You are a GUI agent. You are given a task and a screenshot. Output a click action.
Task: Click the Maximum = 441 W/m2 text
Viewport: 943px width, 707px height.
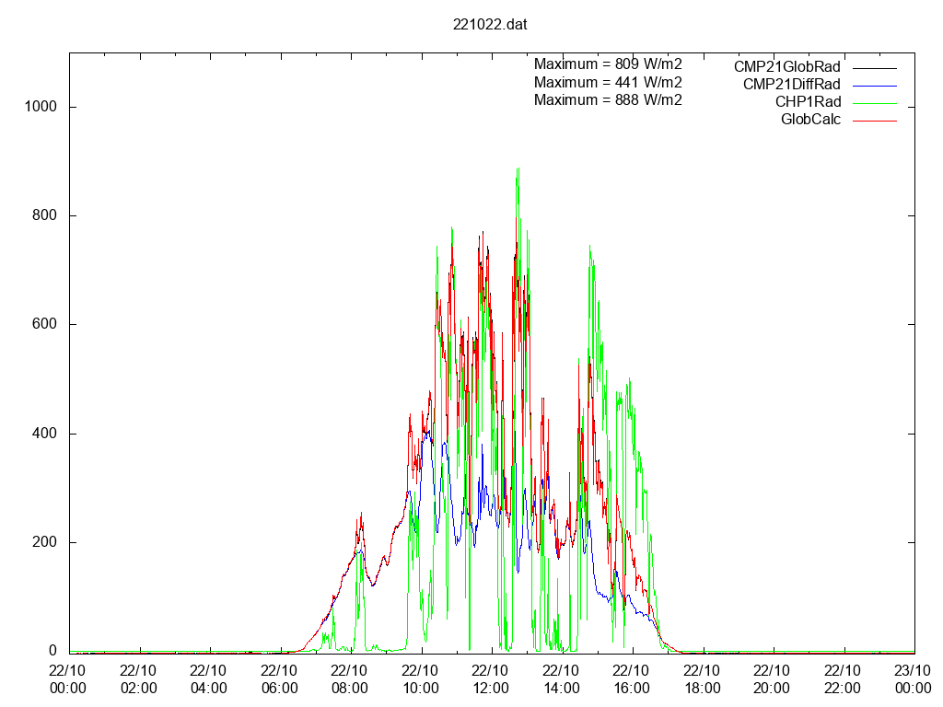pyautogui.click(x=608, y=82)
